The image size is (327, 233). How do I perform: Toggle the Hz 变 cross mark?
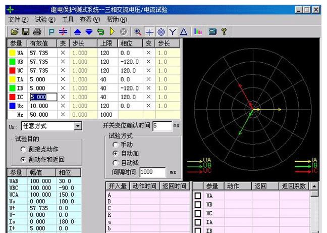click(63, 115)
